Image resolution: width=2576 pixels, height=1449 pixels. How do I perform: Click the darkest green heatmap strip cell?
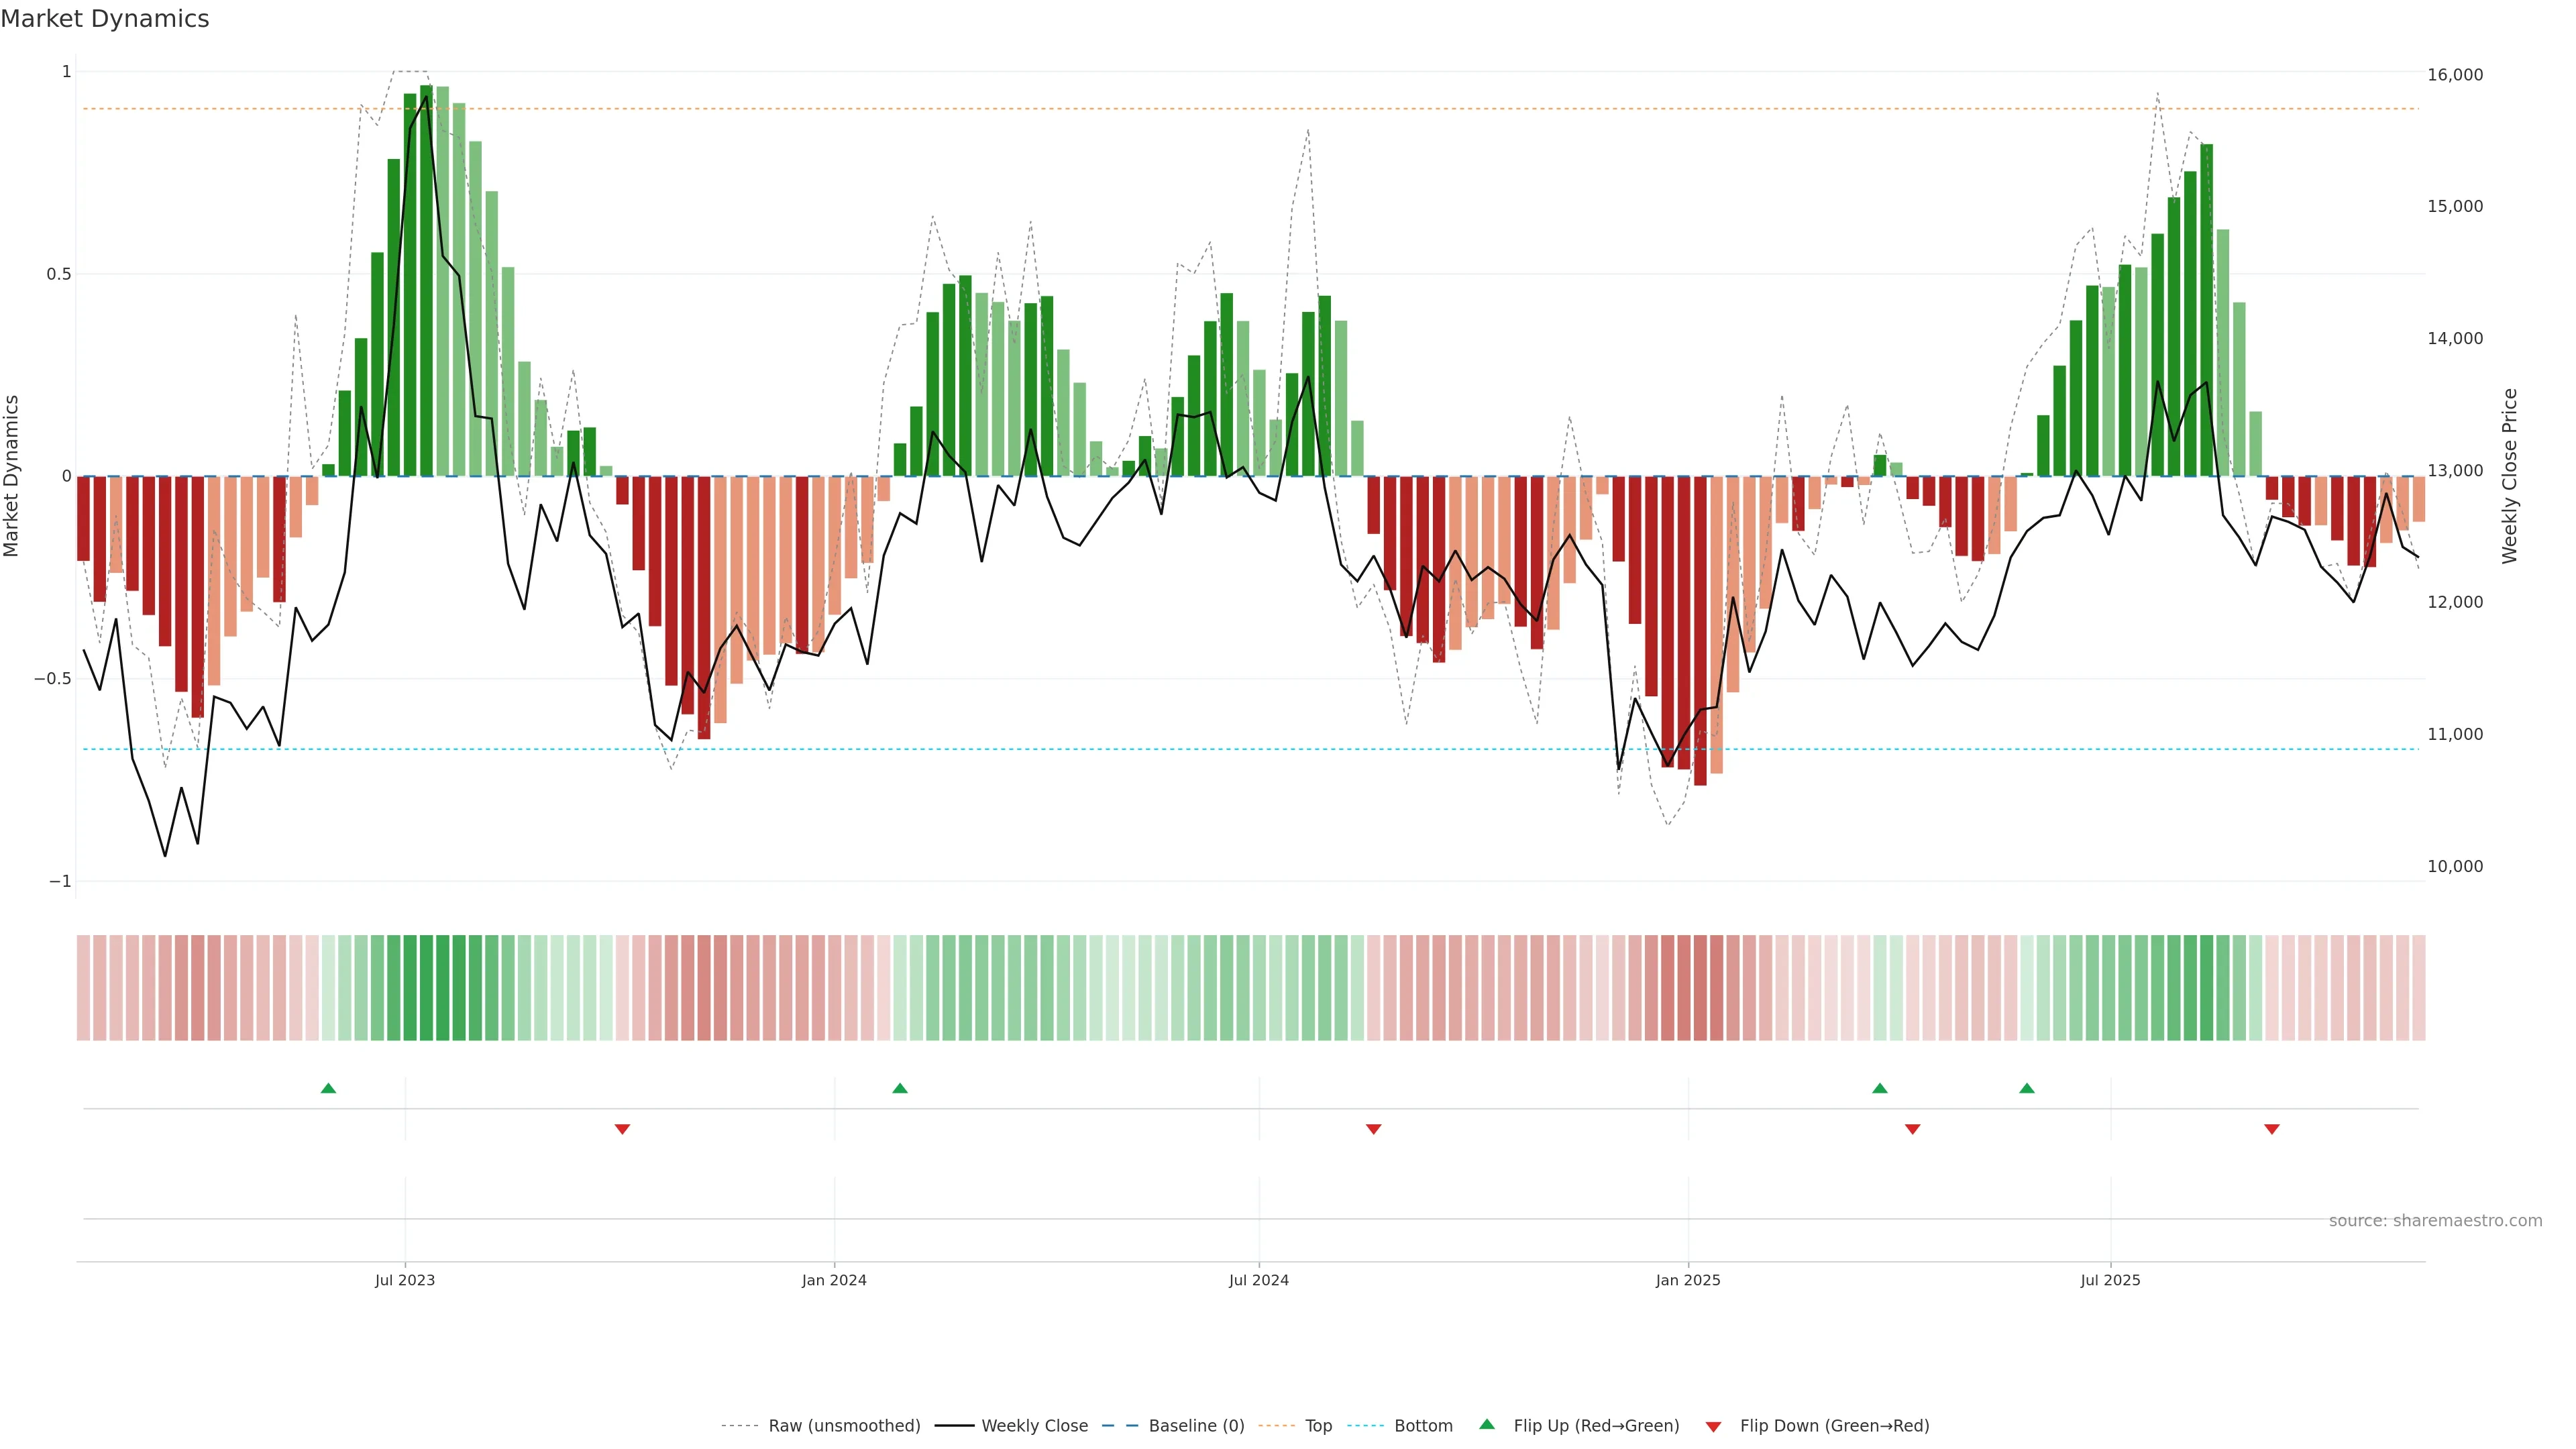click(x=426, y=988)
